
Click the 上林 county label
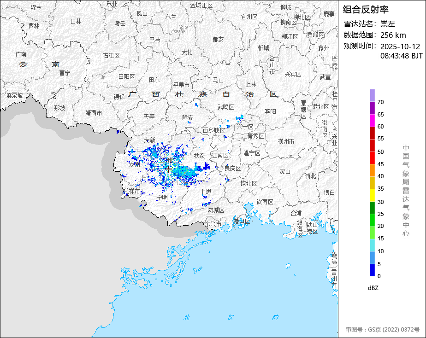251,85
